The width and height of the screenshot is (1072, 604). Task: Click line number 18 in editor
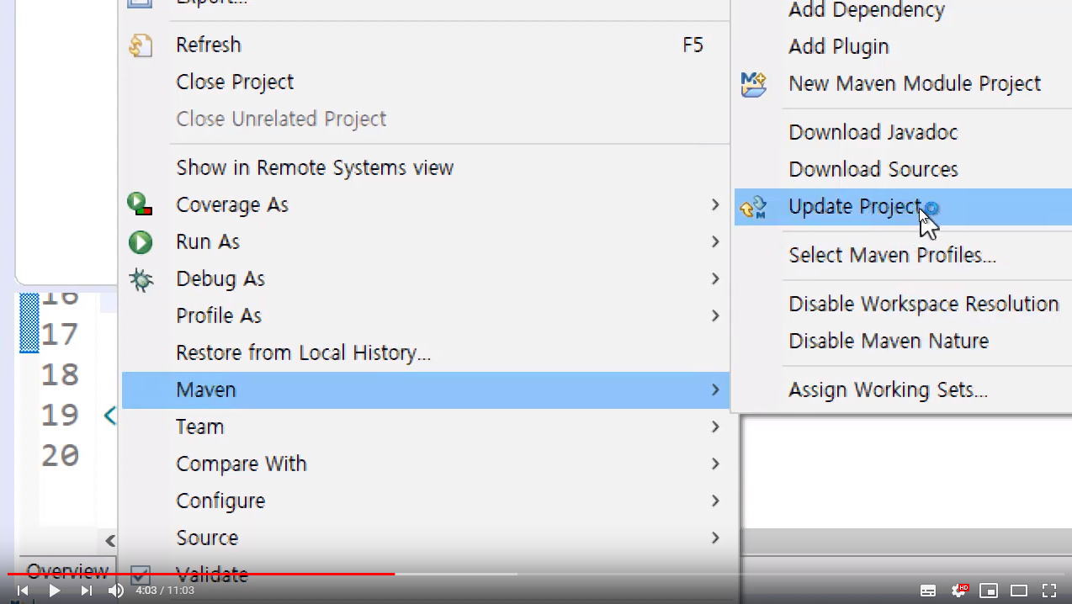(60, 374)
